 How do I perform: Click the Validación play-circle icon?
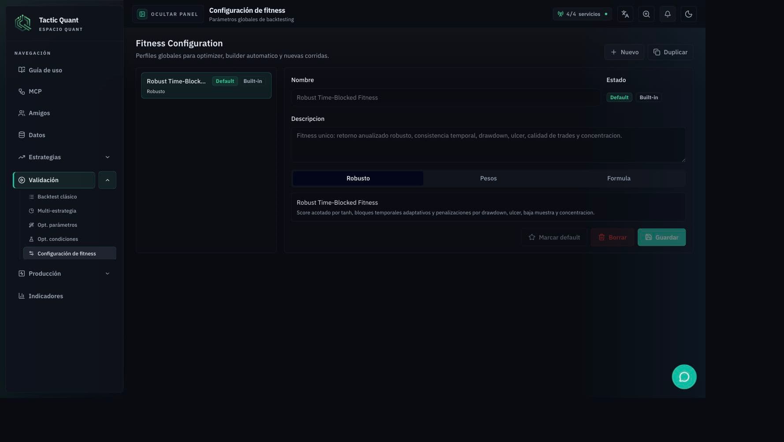22,180
